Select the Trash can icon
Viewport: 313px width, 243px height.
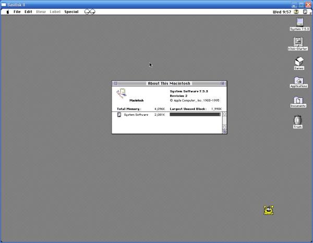[298, 120]
